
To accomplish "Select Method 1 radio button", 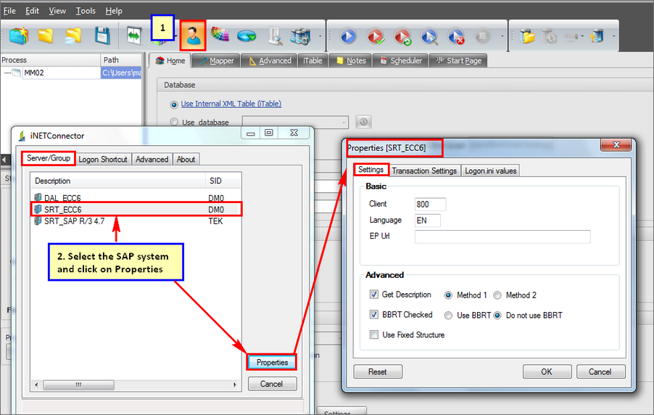I will point(448,295).
